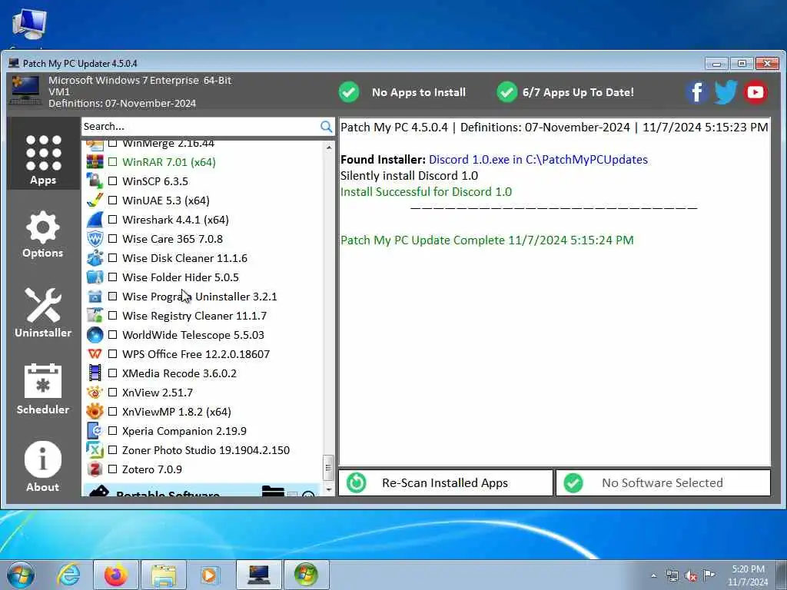Check the WinRAR 7.01 (x64) checkbox

point(112,162)
